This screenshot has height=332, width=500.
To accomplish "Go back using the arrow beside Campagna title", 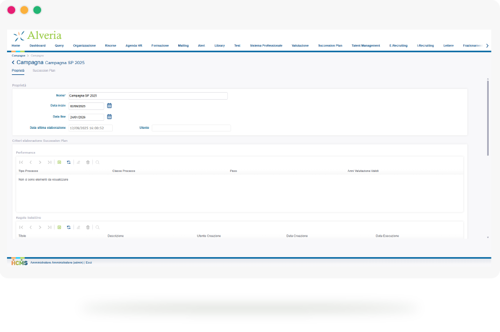I will pos(13,63).
